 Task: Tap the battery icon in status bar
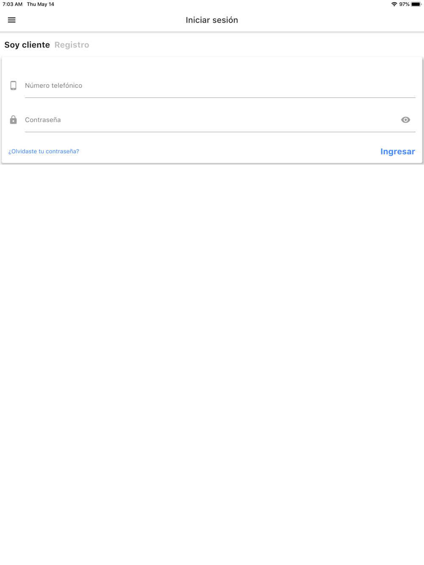click(x=416, y=4)
